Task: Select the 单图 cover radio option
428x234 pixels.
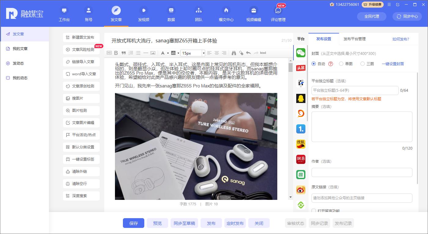Action: click(341, 64)
